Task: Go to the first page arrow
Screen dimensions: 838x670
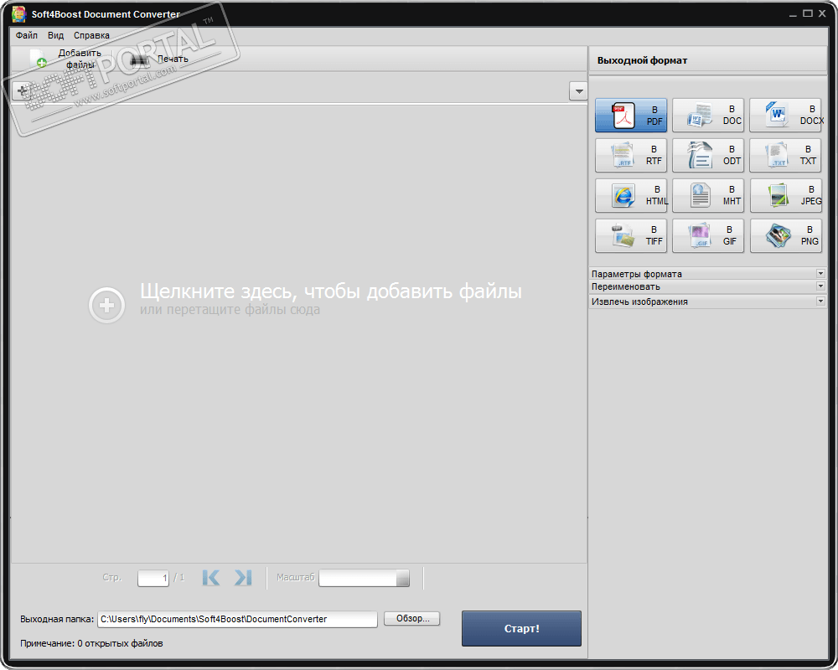Action: [211, 578]
